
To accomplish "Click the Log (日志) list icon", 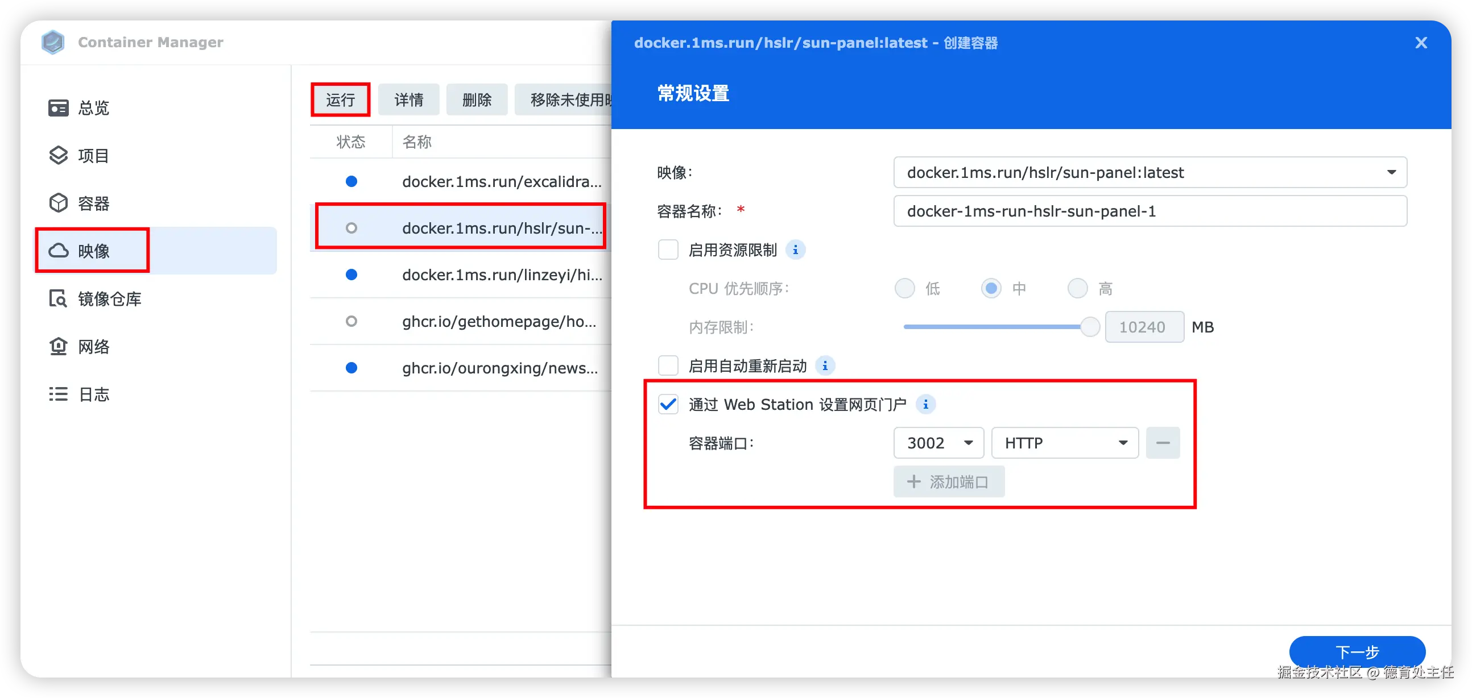I will [x=58, y=394].
